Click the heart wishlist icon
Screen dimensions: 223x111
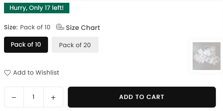tap(7, 73)
